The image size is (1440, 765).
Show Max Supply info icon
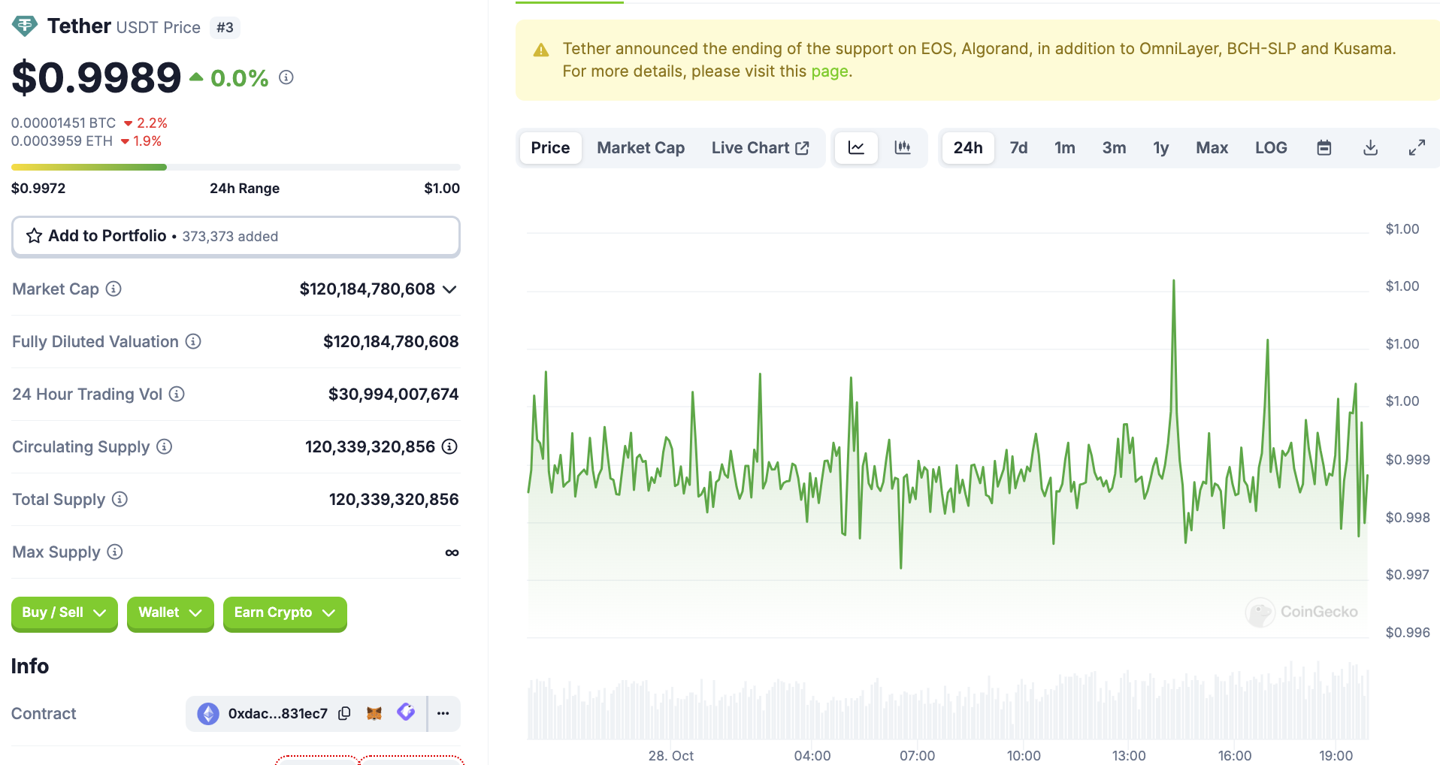point(115,552)
